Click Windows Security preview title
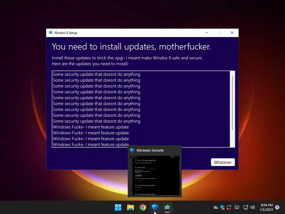Screen dimensions: 285x214 [150, 150]
